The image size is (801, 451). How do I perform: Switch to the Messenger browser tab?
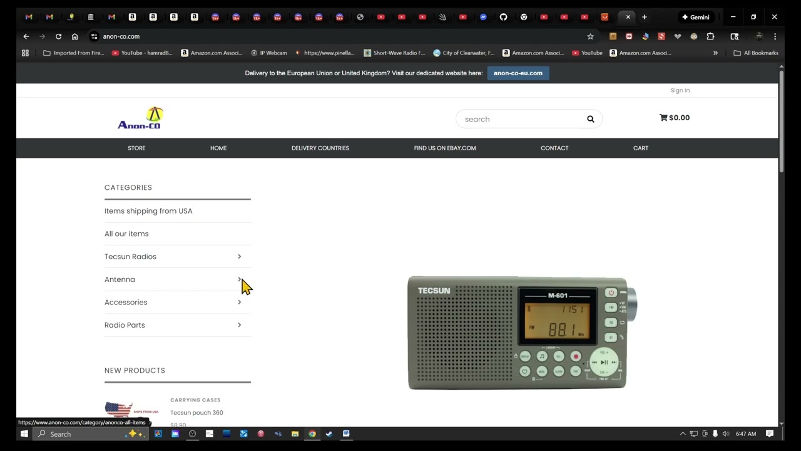coord(483,17)
